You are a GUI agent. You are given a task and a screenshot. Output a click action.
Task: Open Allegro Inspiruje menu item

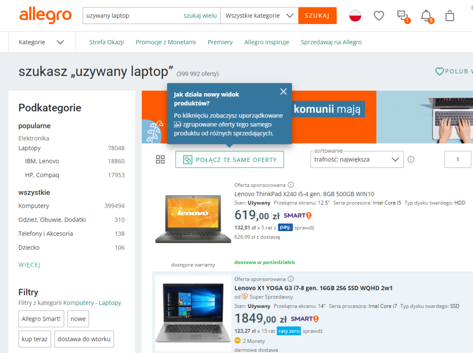[x=267, y=42]
